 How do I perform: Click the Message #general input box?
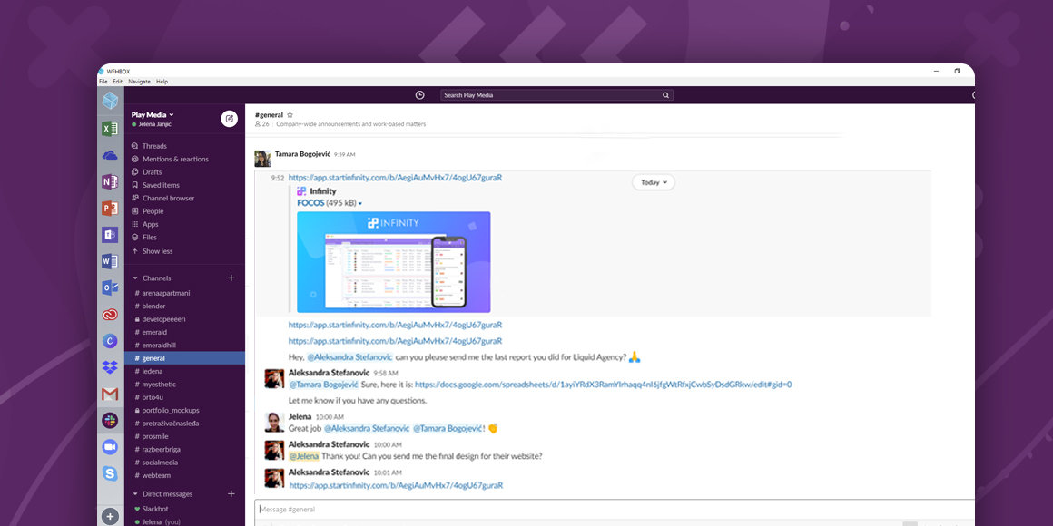615,510
